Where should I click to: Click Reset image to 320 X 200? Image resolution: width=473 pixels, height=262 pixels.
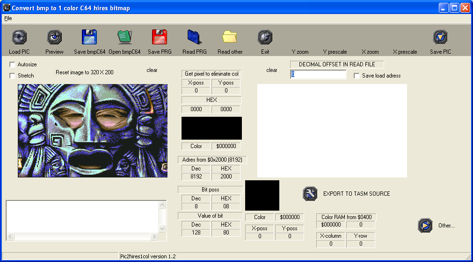(x=85, y=72)
